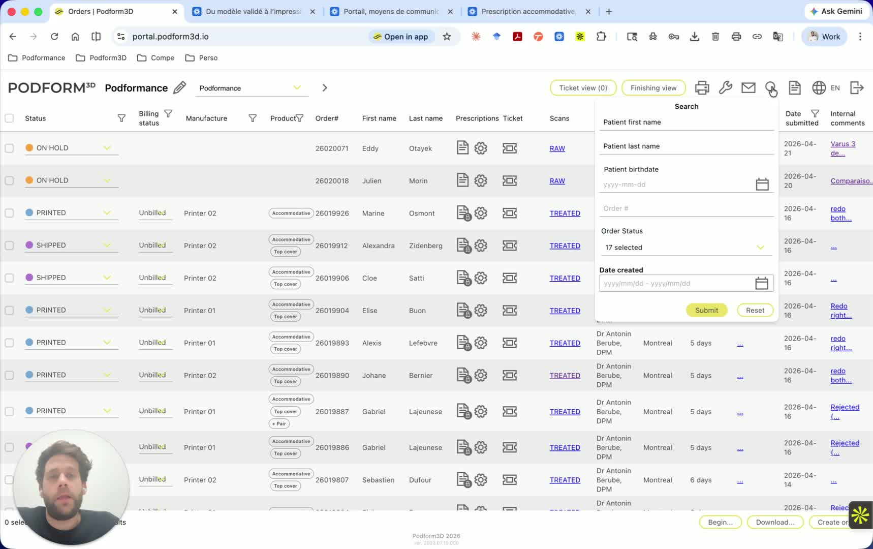
Task: Open Finishing view
Action: pos(653,88)
